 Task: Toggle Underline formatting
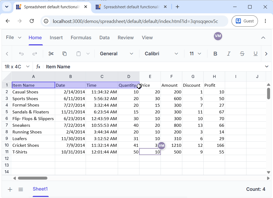[x=255, y=54]
